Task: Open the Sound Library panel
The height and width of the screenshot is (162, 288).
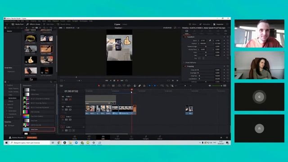Action: point(63,24)
